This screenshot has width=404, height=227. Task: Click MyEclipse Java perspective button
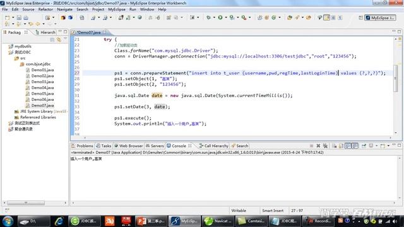click(381, 18)
